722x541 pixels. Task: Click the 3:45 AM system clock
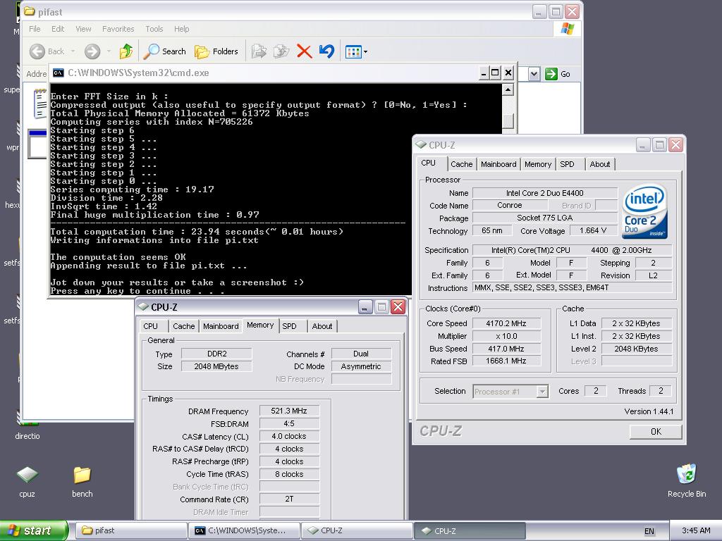[696, 530]
